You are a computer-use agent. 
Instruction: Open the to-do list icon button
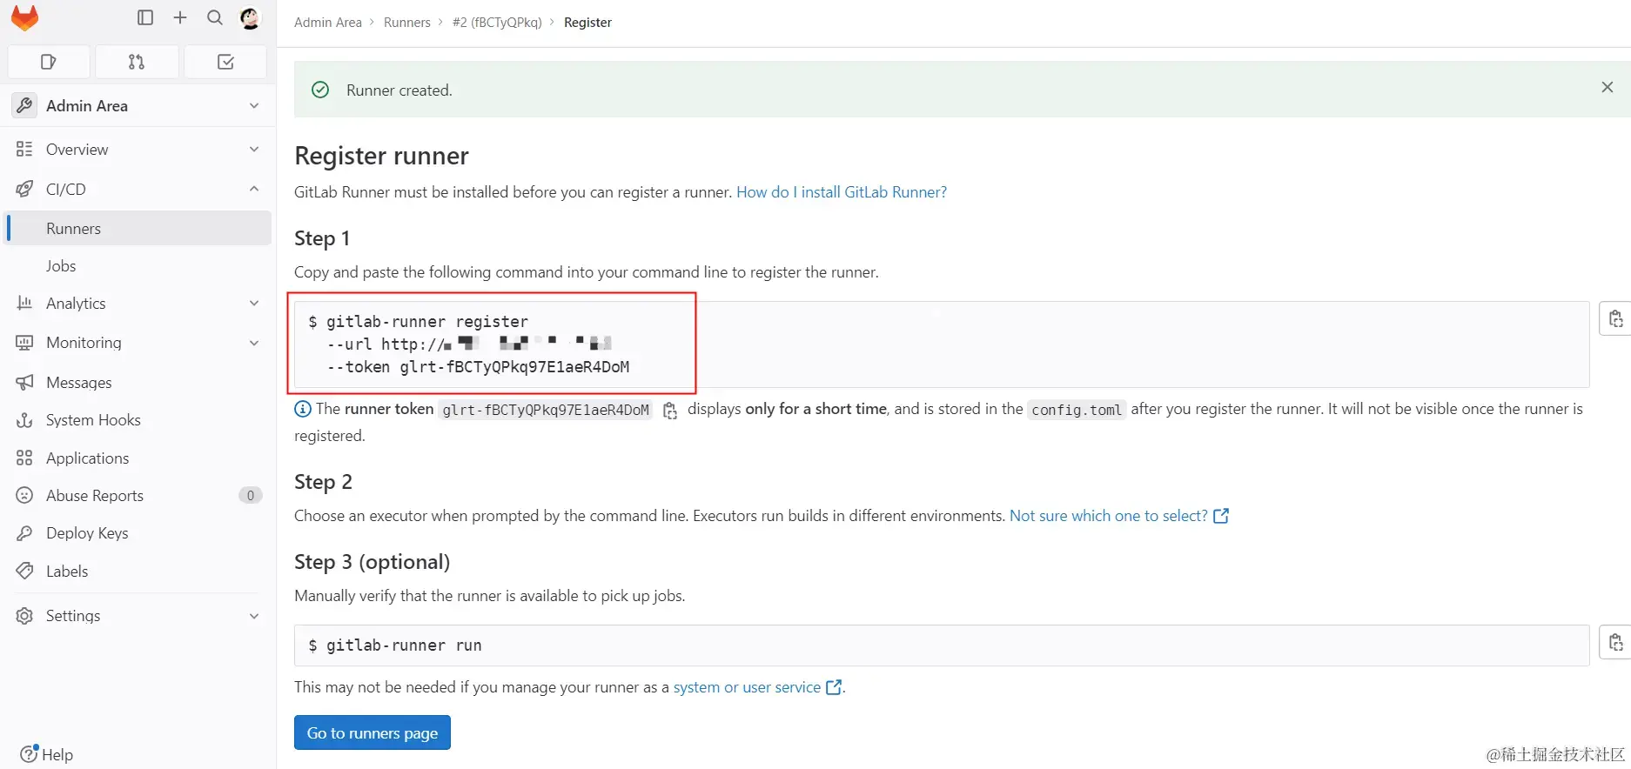(225, 62)
